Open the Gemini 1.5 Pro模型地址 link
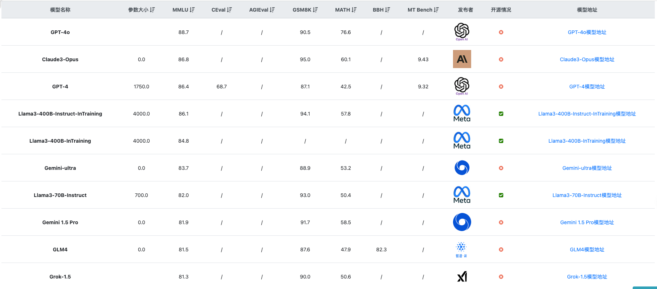The height and width of the screenshot is (289, 657). pyautogui.click(x=587, y=222)
